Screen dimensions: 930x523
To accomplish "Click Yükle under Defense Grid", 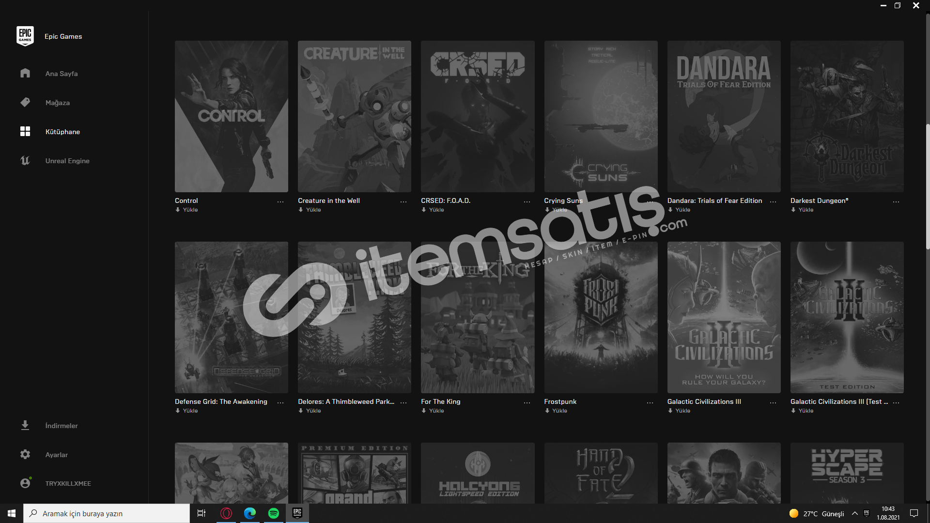I will (x=186, y=411).
